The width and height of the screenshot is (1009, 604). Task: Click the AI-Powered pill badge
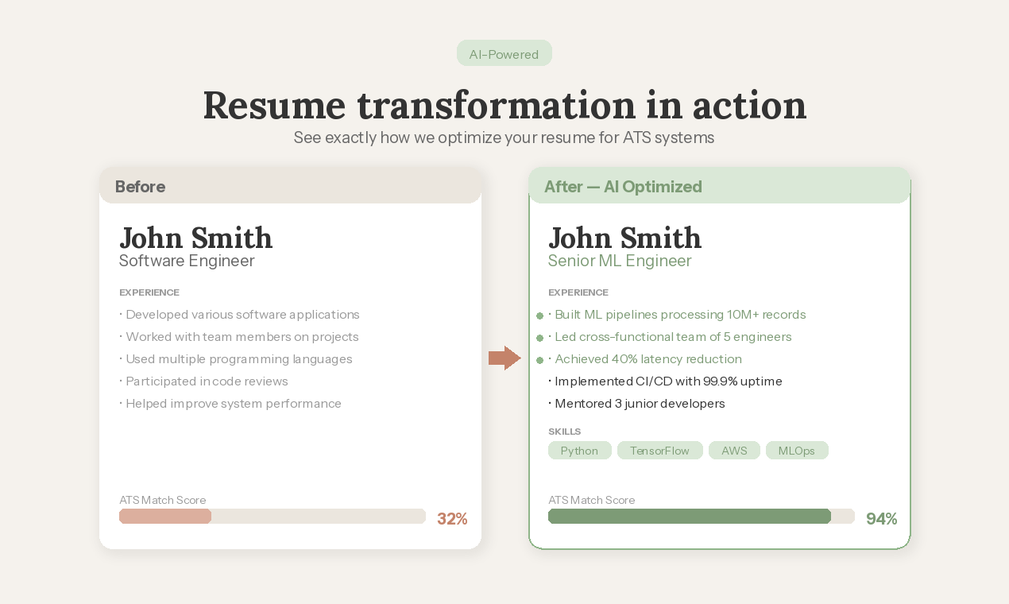click(504, 53)
